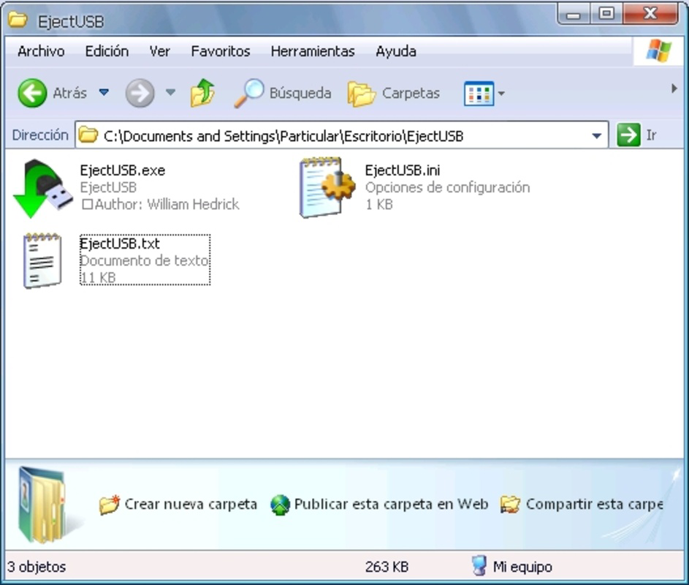
Task: Click the 3 objetos status text
Action: pos(37,567)
